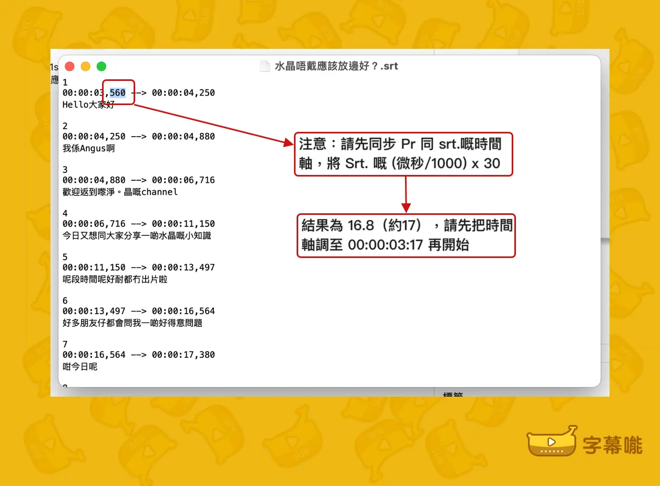Click the highlighted 560 milliseconds value

pos(118,93)
